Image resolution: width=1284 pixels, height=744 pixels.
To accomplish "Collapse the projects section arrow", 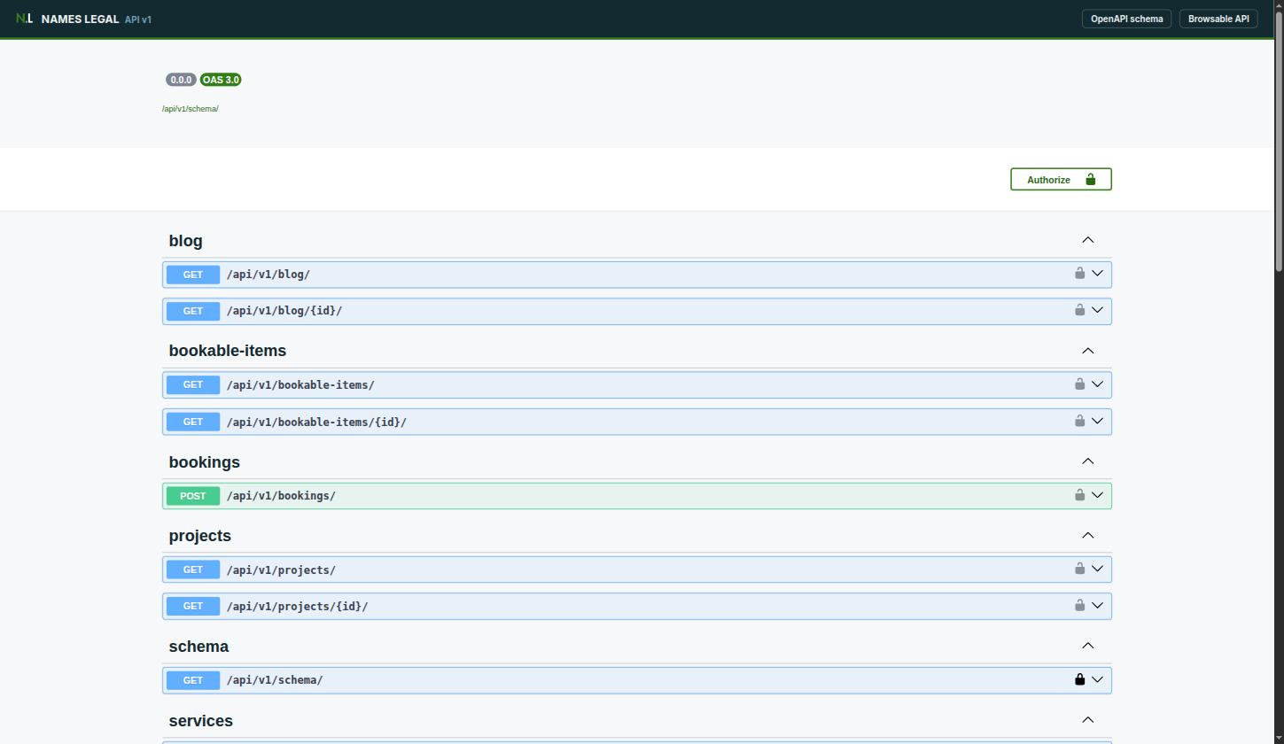I will click(x=1088, y=536).
